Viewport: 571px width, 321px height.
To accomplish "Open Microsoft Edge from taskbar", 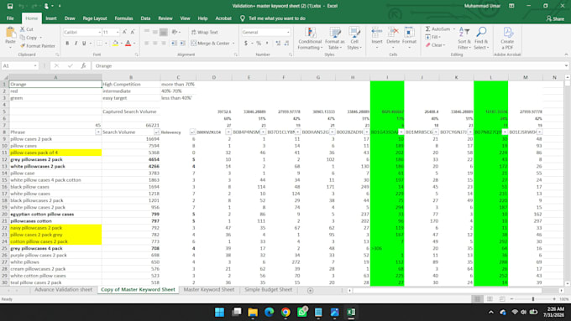I will click(x=269, y=313).
